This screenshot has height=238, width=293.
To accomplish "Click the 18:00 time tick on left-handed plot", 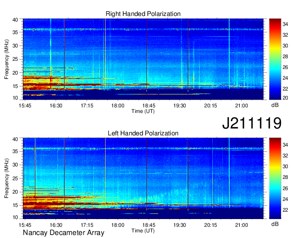I will click(x=118, y=225).
